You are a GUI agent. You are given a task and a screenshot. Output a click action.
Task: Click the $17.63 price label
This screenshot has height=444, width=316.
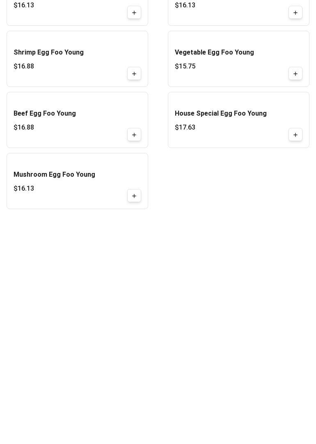(x=185, y=128)
